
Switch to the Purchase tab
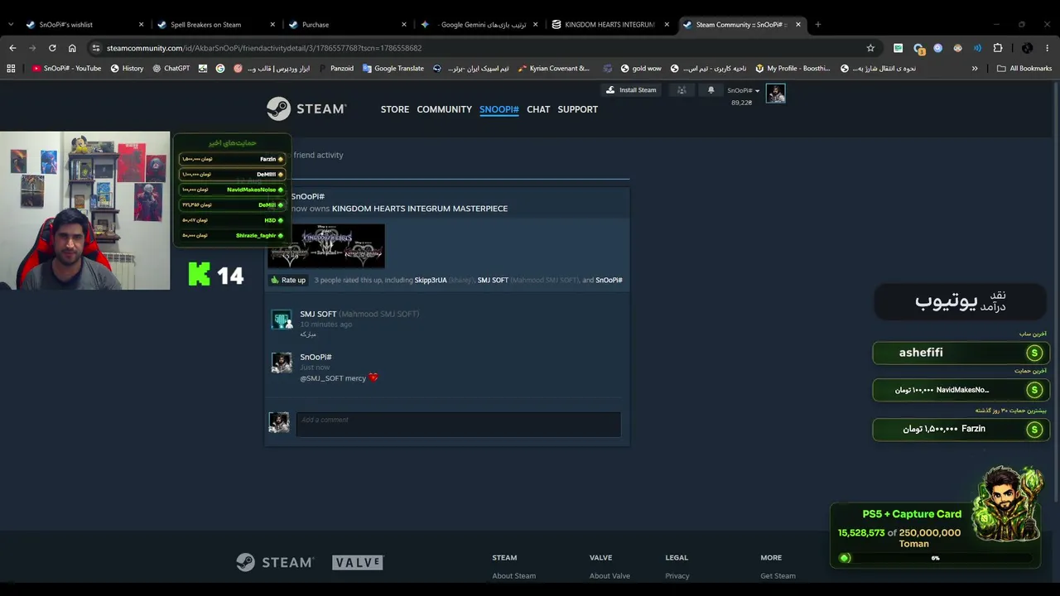tap(346, 25)
